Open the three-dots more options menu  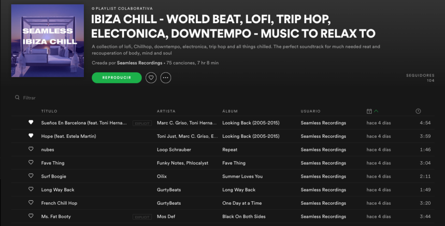click(x=166, y=77)
